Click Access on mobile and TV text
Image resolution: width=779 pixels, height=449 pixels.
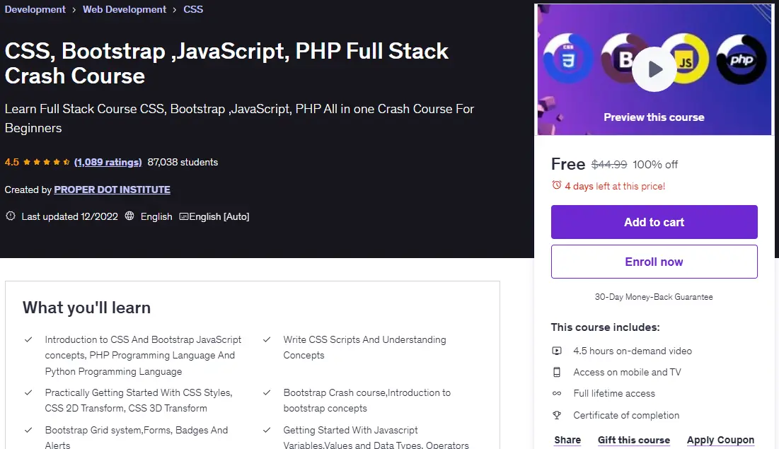[x=627, y=372]
